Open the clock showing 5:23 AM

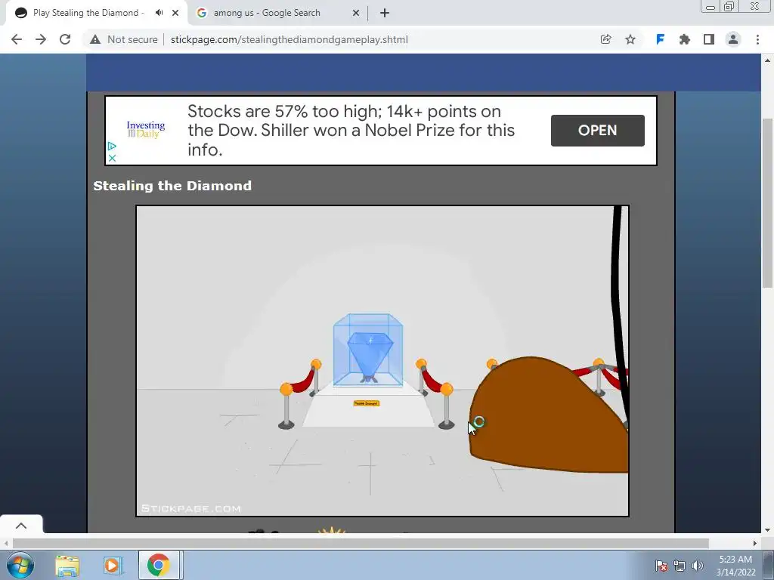coord(735,566)
